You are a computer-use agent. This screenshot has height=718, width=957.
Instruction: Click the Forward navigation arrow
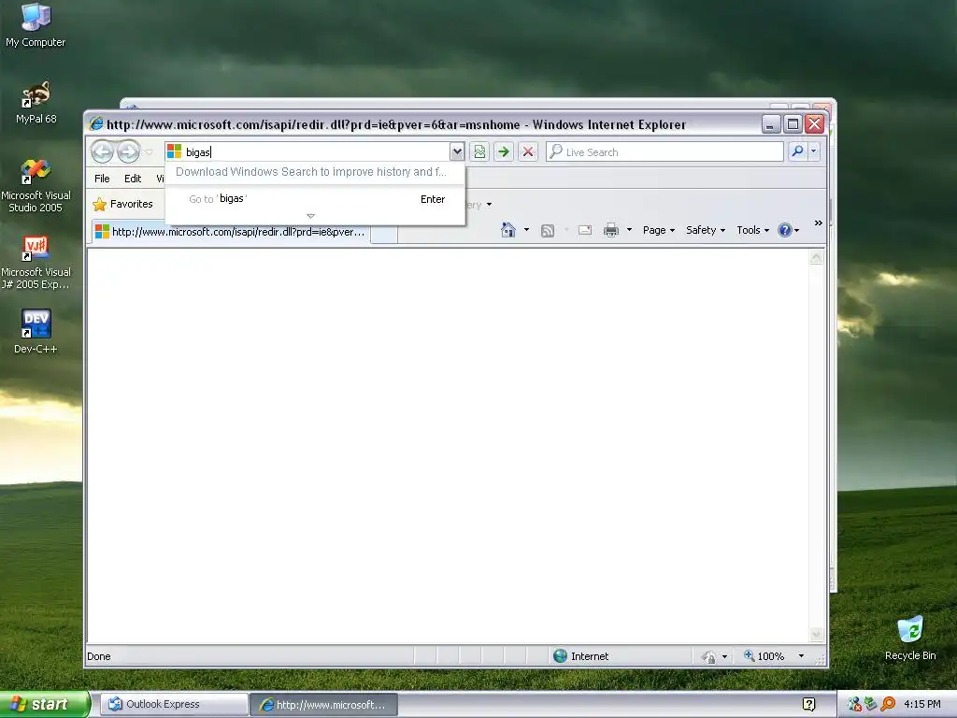tap(128, 151)
